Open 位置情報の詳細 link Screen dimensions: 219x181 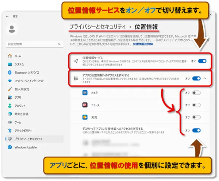tap(143, 44)
